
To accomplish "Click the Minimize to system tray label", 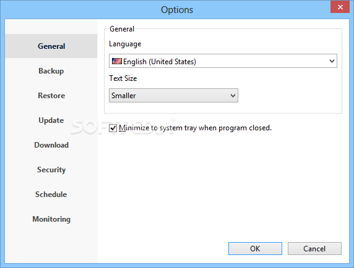I will tap(196, 128).
